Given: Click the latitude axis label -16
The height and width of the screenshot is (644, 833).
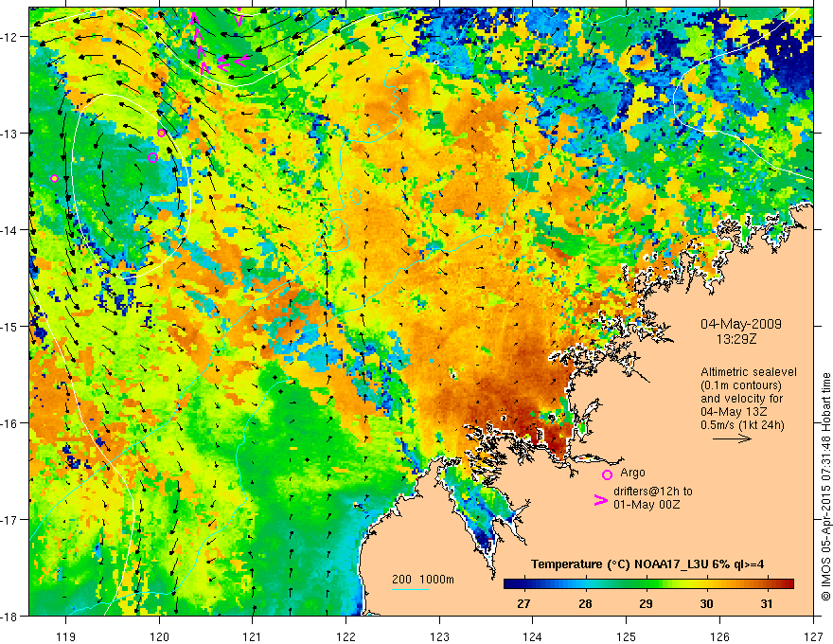Looking at the screenshot, I should [x=10, y=423].
